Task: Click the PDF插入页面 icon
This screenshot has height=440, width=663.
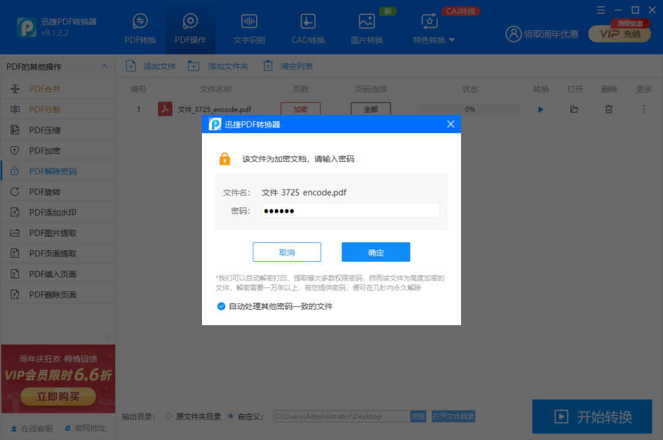Action: pyautogui.click(x=15, y=274)
